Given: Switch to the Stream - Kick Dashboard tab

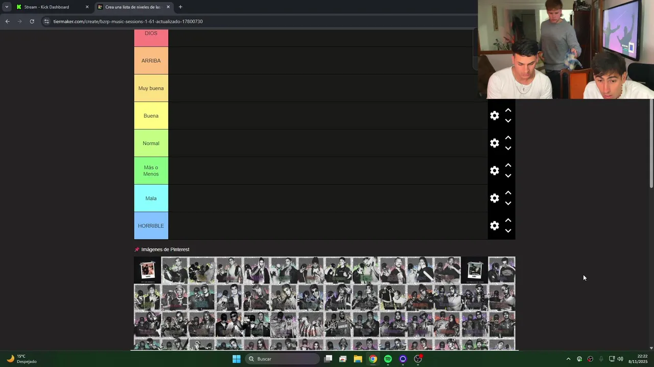Looking at the screenshot, I should coord(52,7).
